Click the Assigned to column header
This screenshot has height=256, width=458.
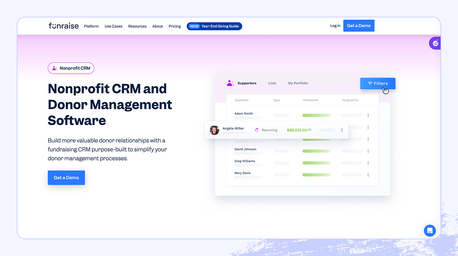(350, 100)
